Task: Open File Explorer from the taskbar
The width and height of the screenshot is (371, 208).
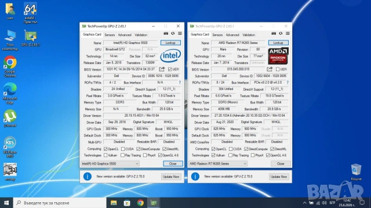Action: click(114, 203)
